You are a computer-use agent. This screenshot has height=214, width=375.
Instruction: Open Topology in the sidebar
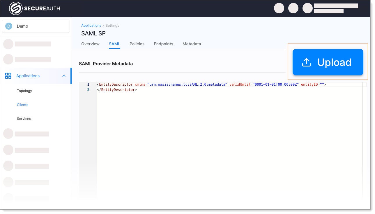click(x=24, y=91)
